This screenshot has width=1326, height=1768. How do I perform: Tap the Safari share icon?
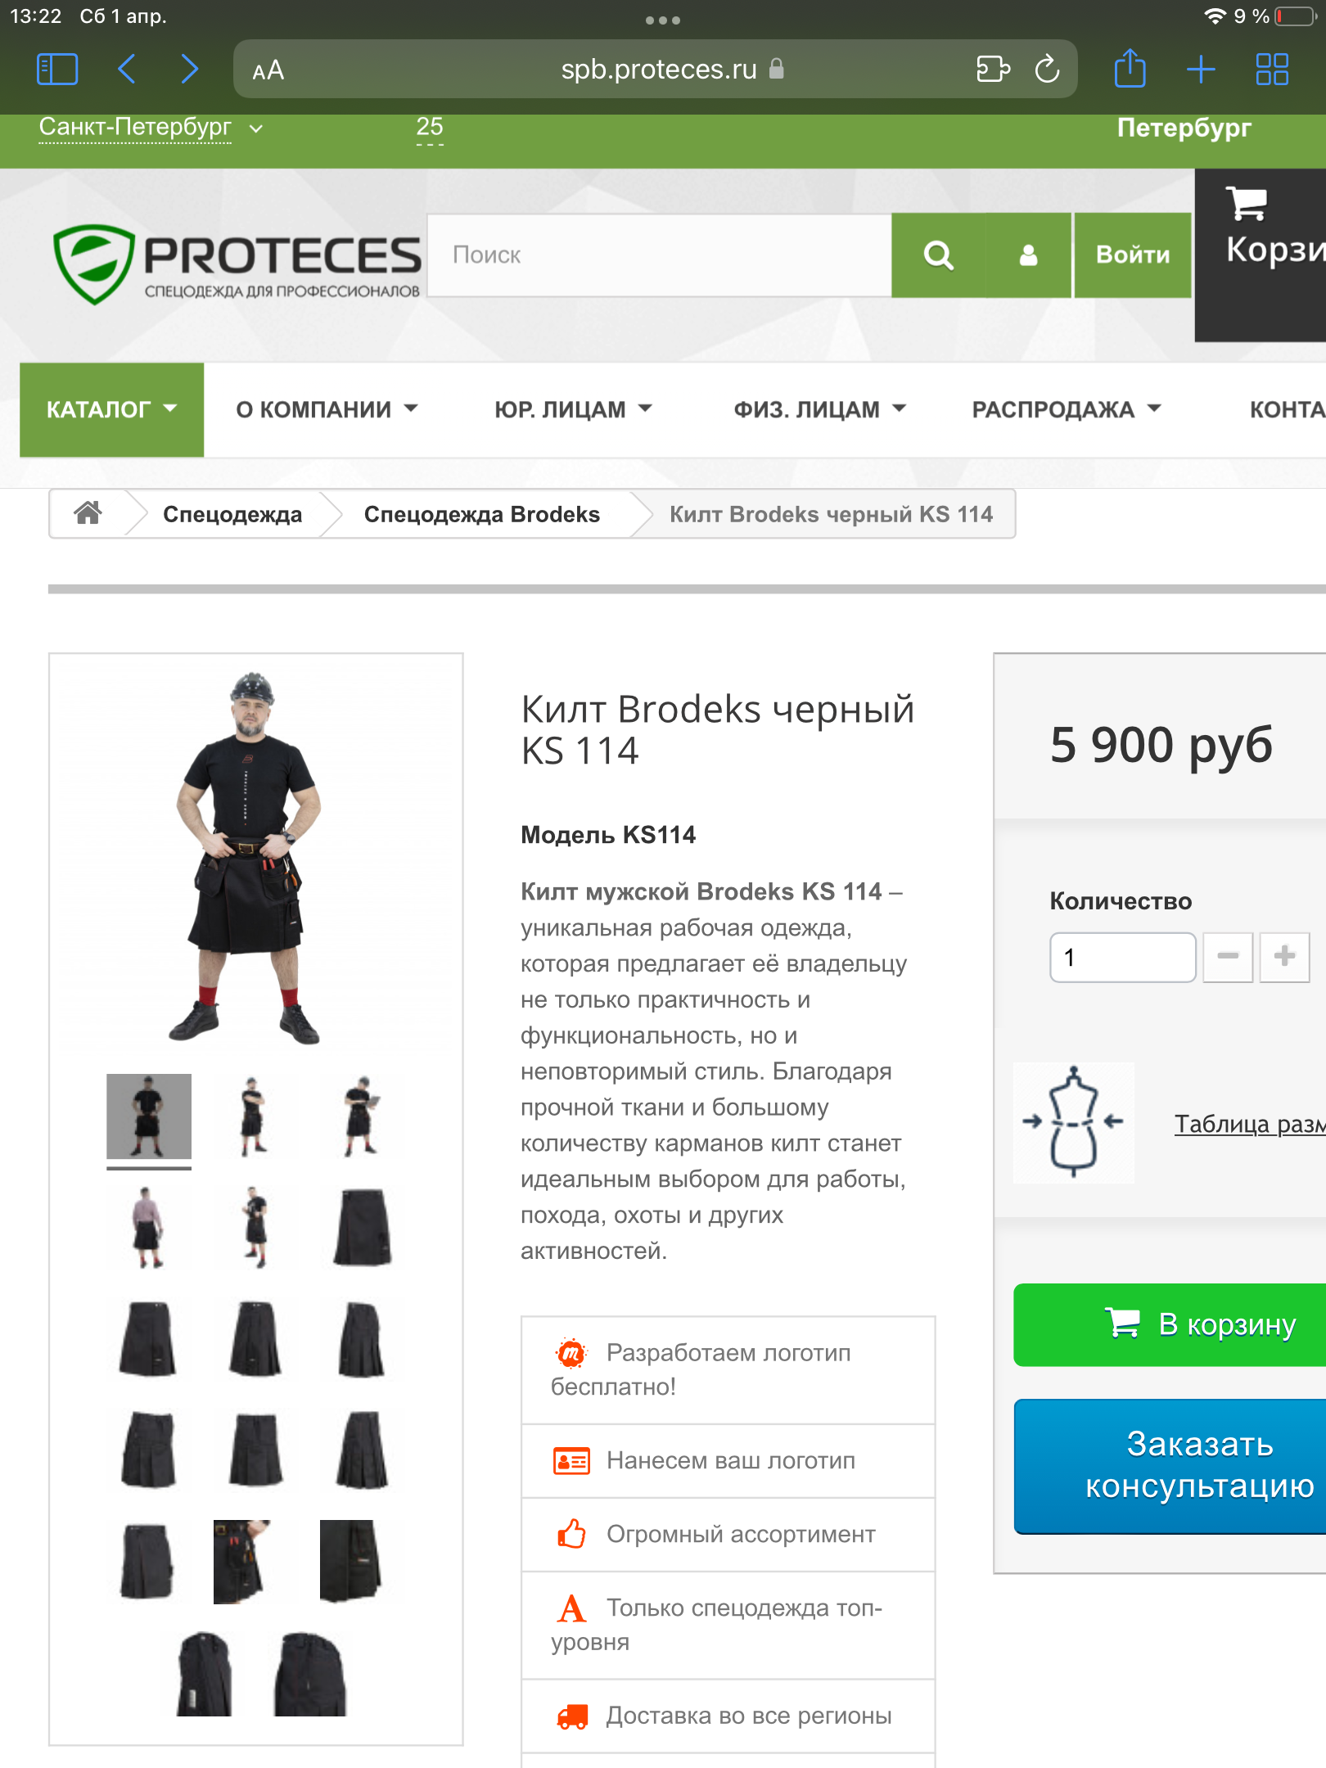pos(1130,68)
